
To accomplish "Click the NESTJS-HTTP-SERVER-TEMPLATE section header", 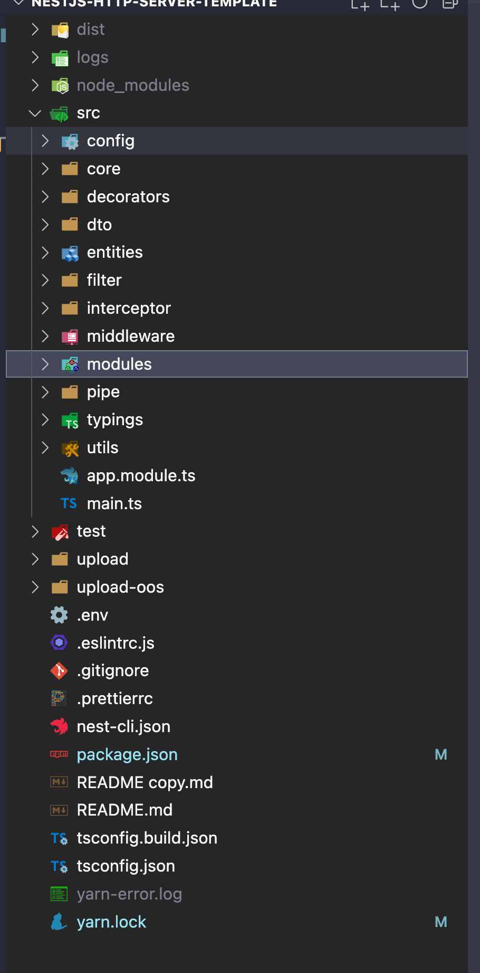I will (154, 4).
